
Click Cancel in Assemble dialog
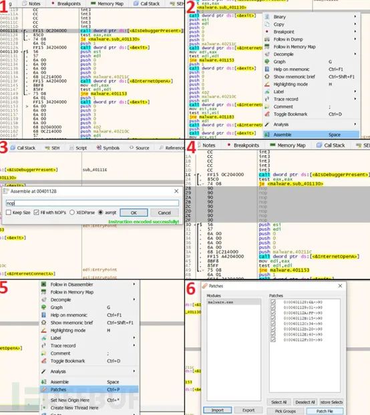[164, 213]
